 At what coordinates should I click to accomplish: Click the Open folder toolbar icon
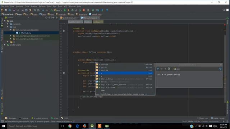2,10
